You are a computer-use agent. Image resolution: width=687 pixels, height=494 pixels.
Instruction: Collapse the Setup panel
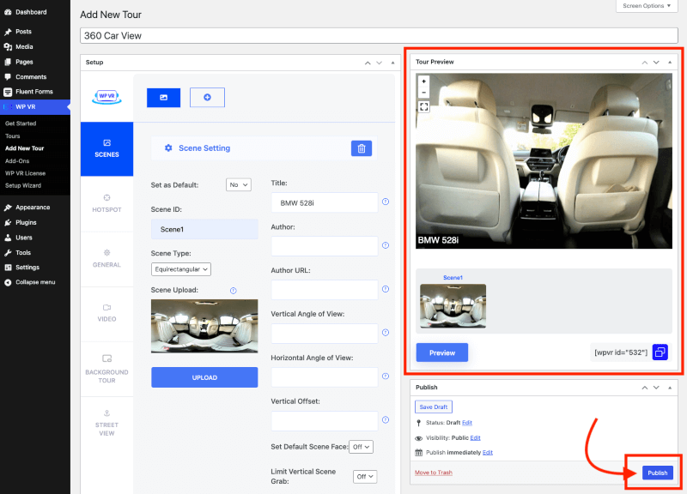pos(392,63)
